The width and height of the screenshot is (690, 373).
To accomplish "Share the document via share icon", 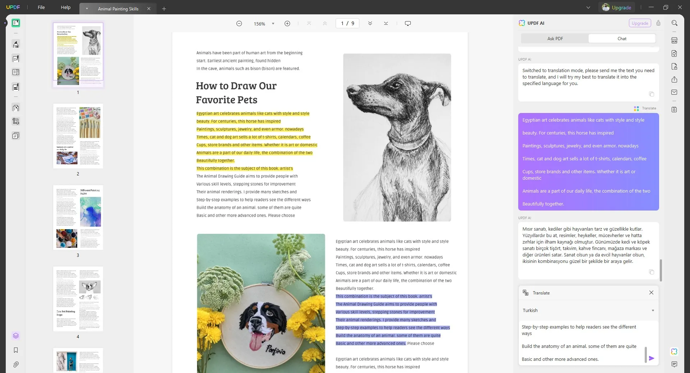I will pyautogui.click(x=675, y=79).
